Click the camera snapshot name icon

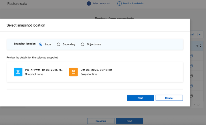(x=18, y=72)
